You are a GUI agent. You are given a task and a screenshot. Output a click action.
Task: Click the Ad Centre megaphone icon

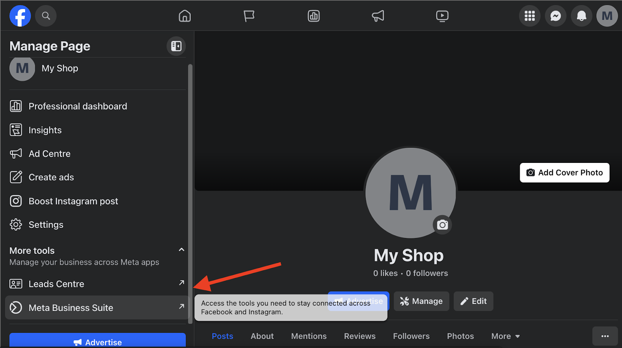[x=16, y=154]
